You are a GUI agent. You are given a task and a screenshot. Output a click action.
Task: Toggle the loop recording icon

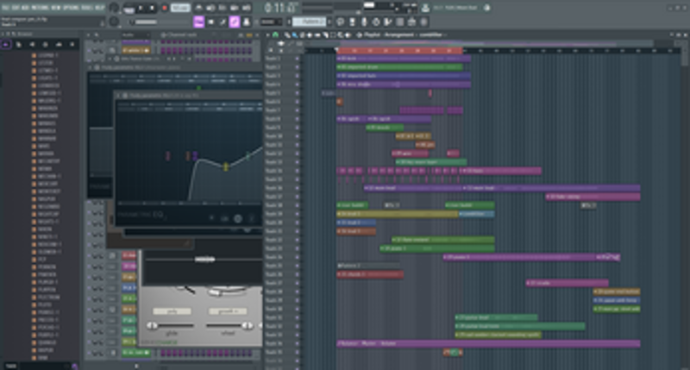246,8
